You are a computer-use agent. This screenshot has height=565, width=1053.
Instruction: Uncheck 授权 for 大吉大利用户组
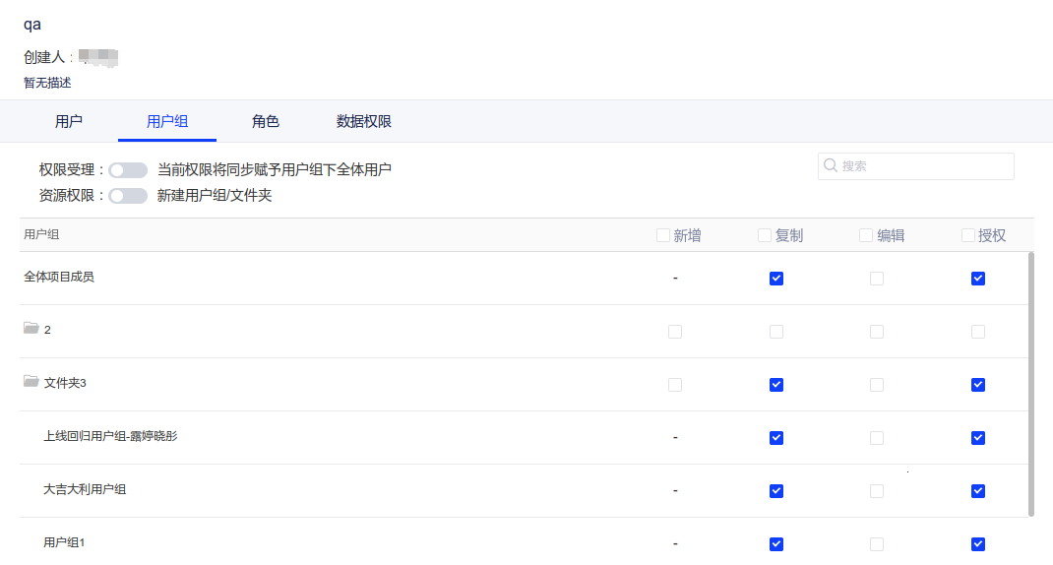(977, 491)
